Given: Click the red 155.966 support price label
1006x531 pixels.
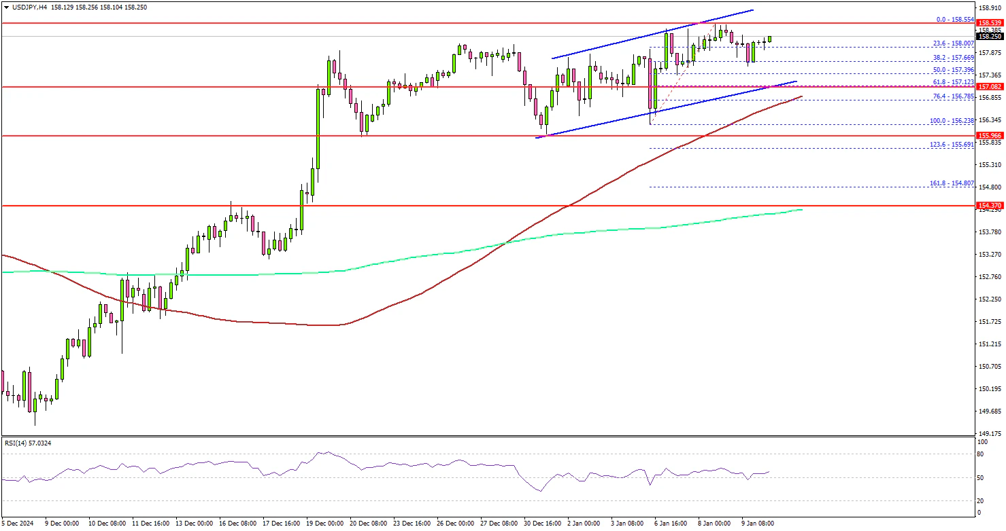Looking at the screenshot, I should coord(988,136).
